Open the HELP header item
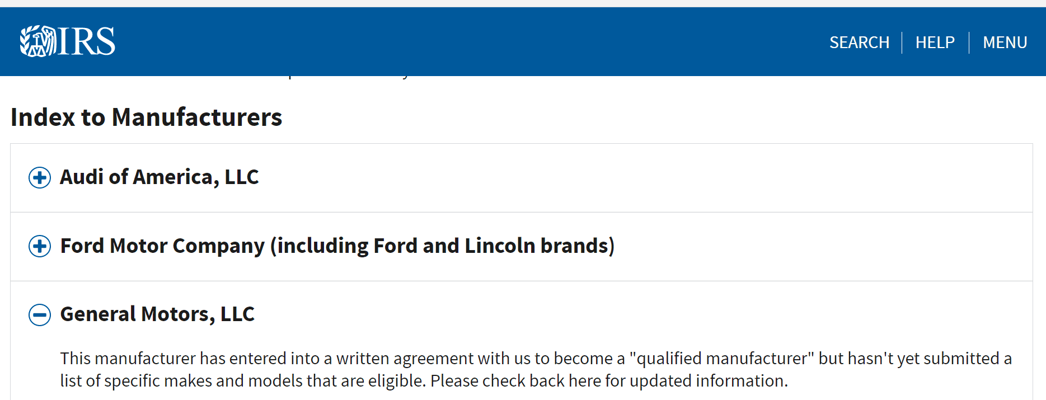Screen dimensions: 1046x400 click(935, 43)
